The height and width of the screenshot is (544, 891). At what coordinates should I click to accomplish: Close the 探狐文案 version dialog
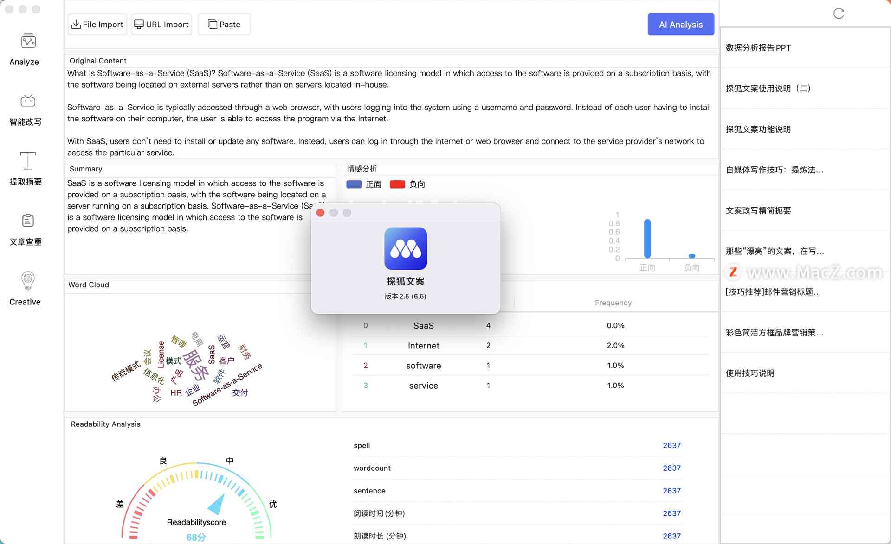pyautogui.click(x=321, y=212)
